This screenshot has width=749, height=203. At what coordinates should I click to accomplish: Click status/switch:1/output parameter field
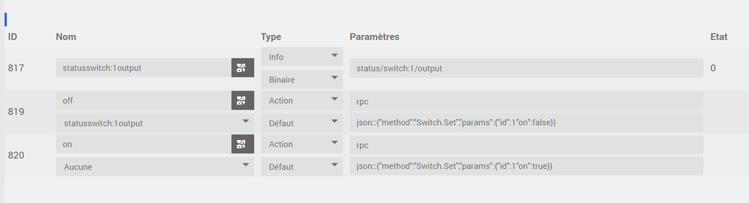[526, 68]
